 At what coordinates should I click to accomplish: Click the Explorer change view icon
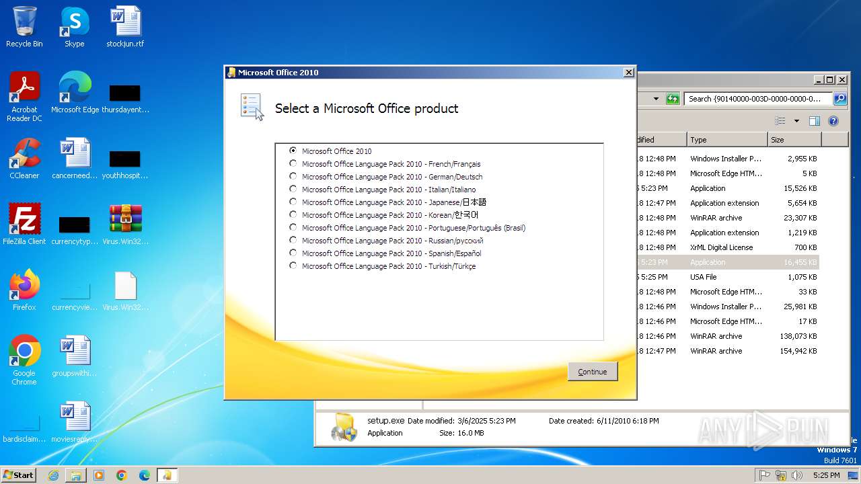click(x=780, y=121)
